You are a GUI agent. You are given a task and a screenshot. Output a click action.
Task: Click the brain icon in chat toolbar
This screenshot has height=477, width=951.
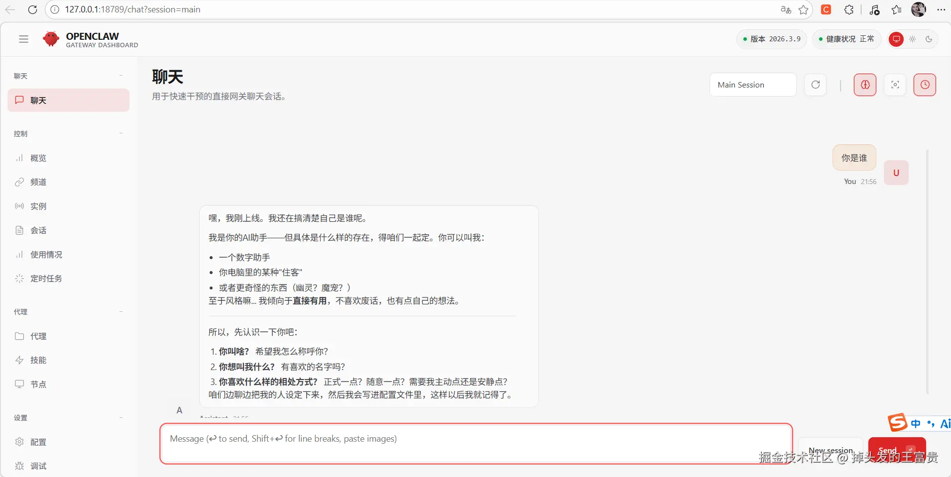click(864, 85)
